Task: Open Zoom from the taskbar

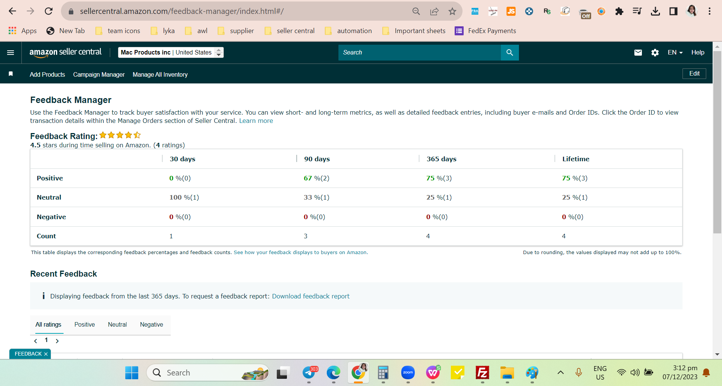Action: (x=408, y=373)
